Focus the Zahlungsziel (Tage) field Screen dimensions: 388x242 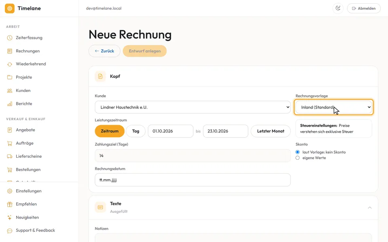coord(193,156)
